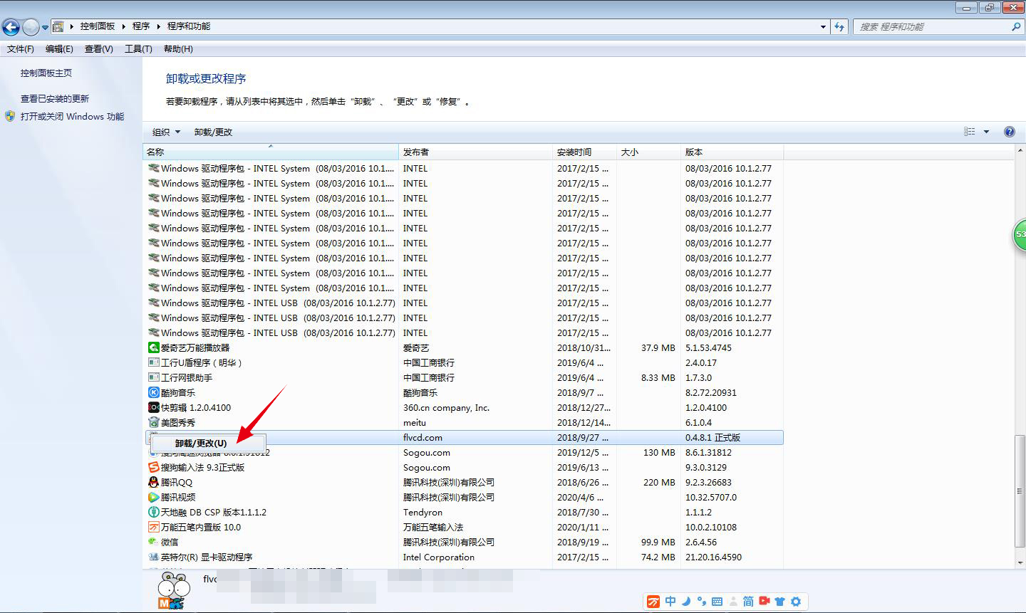
Task: Open 打开或关闭 Windows 功能 link
Action: tap(72, 116)
